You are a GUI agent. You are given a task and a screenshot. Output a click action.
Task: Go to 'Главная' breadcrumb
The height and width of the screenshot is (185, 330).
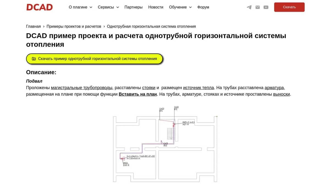(x=33, y=26)
